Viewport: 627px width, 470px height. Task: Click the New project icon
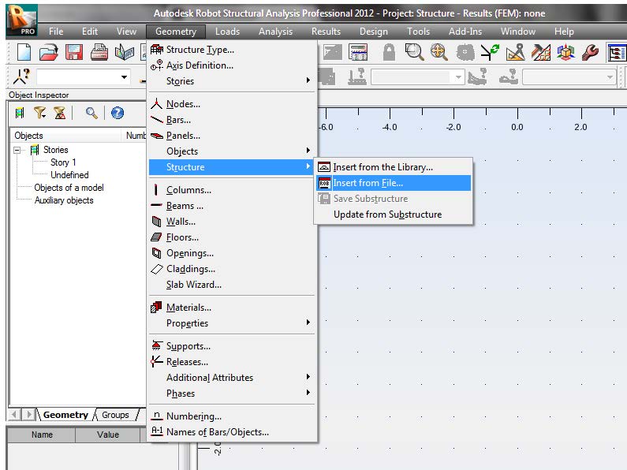24,52
